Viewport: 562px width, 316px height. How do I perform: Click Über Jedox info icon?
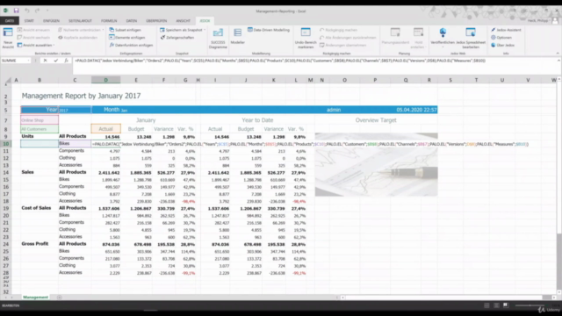(x=494, y=45)
